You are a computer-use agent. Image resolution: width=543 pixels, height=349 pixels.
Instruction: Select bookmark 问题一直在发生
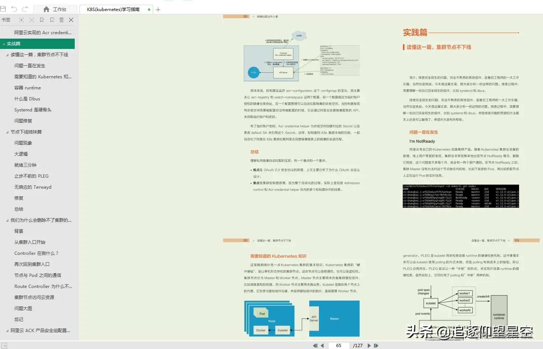[30, 66]
